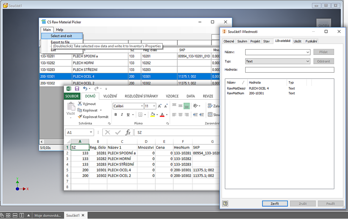Expand the Název combo box
The image size is (348, 219).
(x=308, y=52)
